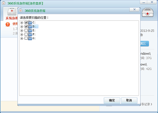
Task: Select the F: drive label
Action: click(34, 34)
